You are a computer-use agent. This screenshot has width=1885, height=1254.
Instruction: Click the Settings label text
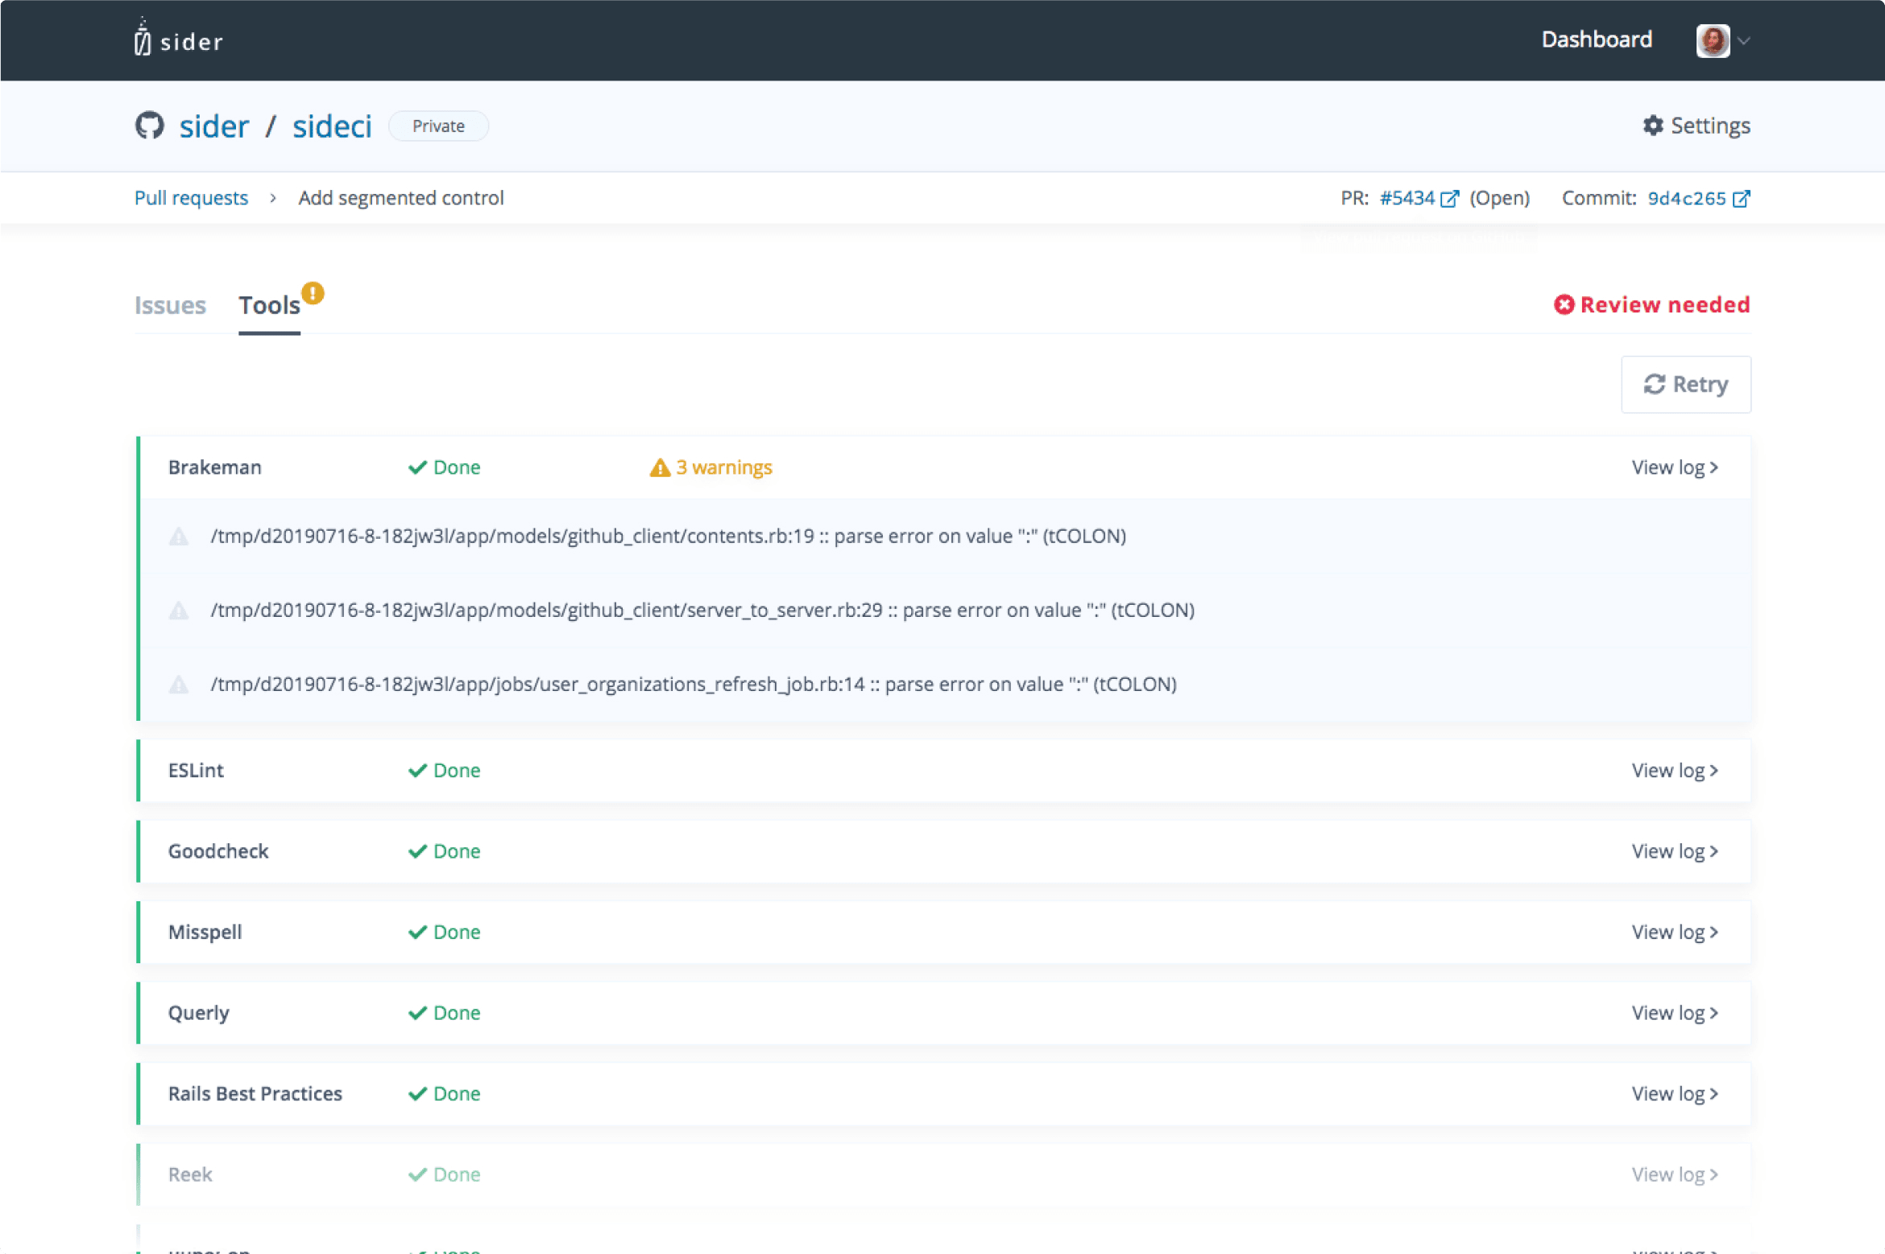click(x=1710, y=126)
